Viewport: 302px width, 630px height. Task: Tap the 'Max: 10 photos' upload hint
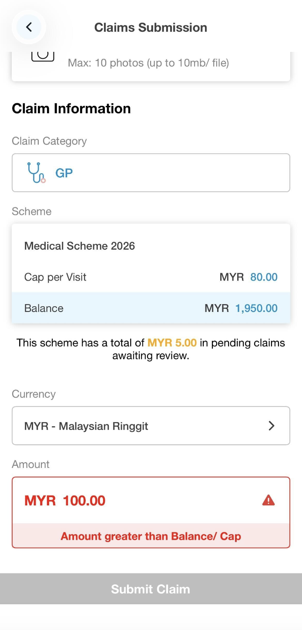click(148, 63)
